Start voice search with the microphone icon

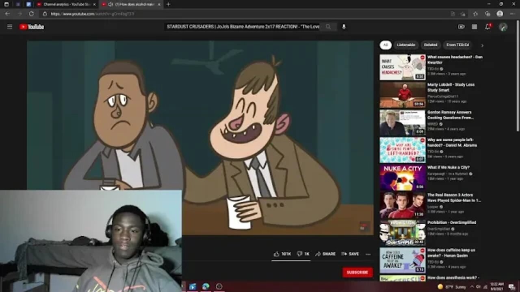tap(344, 27)
